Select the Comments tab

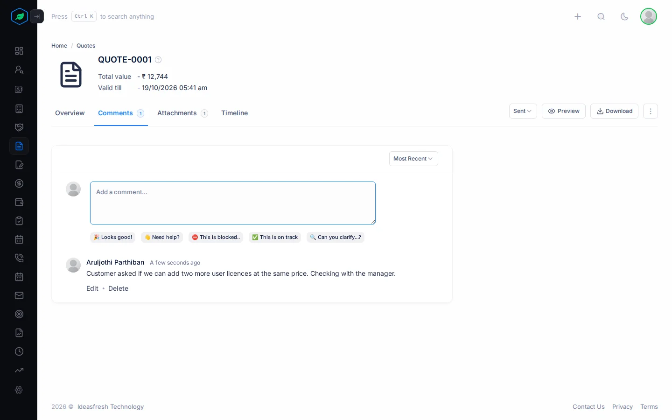121,113
